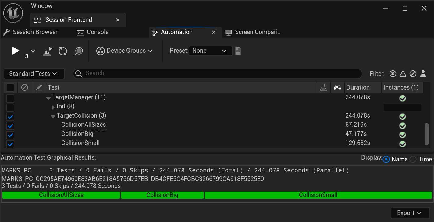Screen dimensions: 434x222
Task: Uncheck the CollisionAllSizes checkbox
Action: coord(10,126)
